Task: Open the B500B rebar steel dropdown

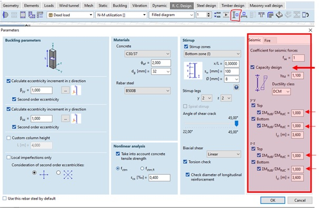Action: 148,91
